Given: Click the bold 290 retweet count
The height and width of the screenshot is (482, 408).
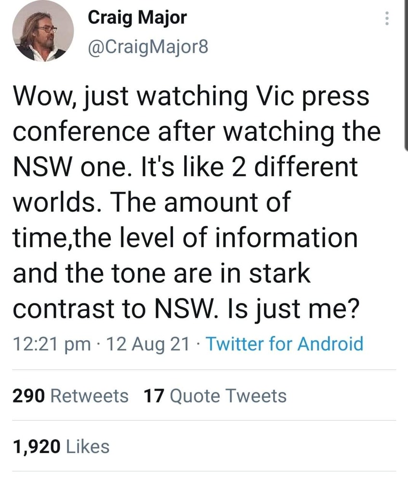Looking at the screenshot, I should [28, 396].
